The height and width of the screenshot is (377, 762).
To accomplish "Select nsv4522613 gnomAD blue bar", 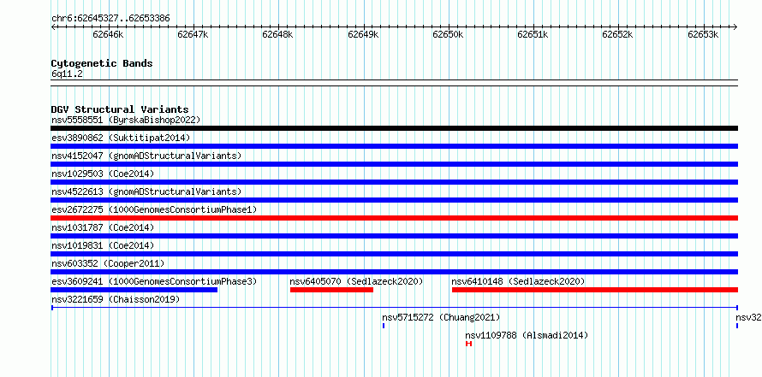I will [394, 200].
